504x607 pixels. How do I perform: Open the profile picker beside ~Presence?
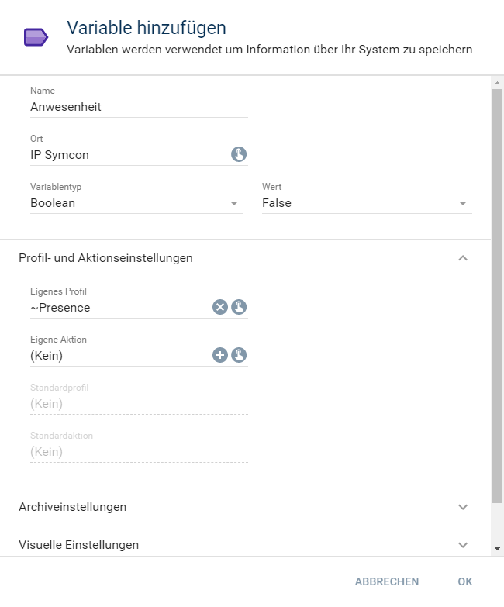coord(239,307)
